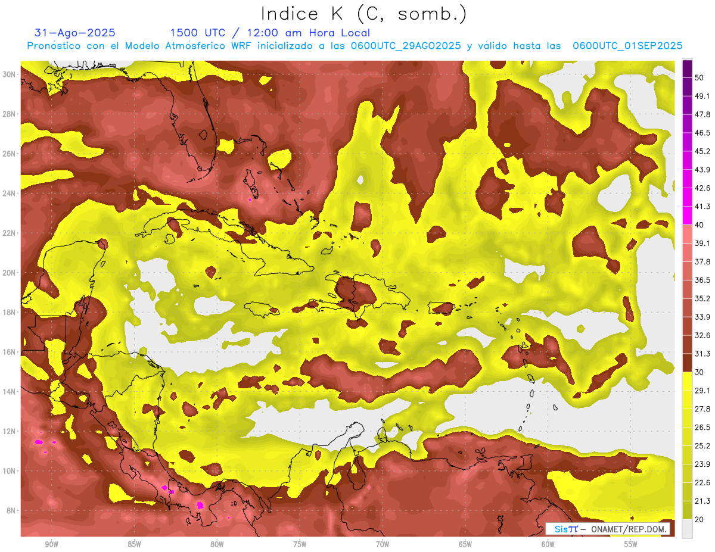
Task: Click the latitude axis label "24N"
Action: coord(10,194)
